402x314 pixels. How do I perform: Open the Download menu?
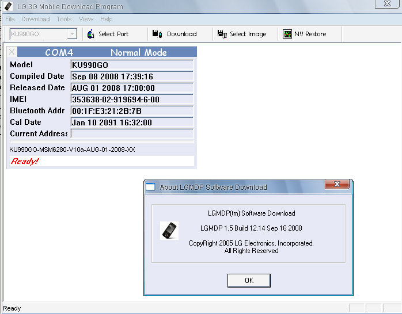coord(36,19)
